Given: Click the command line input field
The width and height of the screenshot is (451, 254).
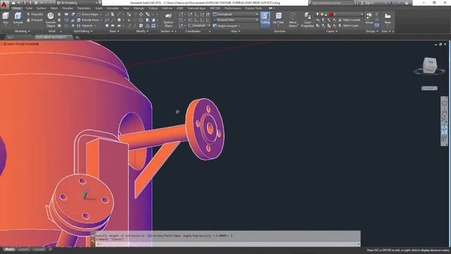Looking at the screenshot, I should [227, 244].
